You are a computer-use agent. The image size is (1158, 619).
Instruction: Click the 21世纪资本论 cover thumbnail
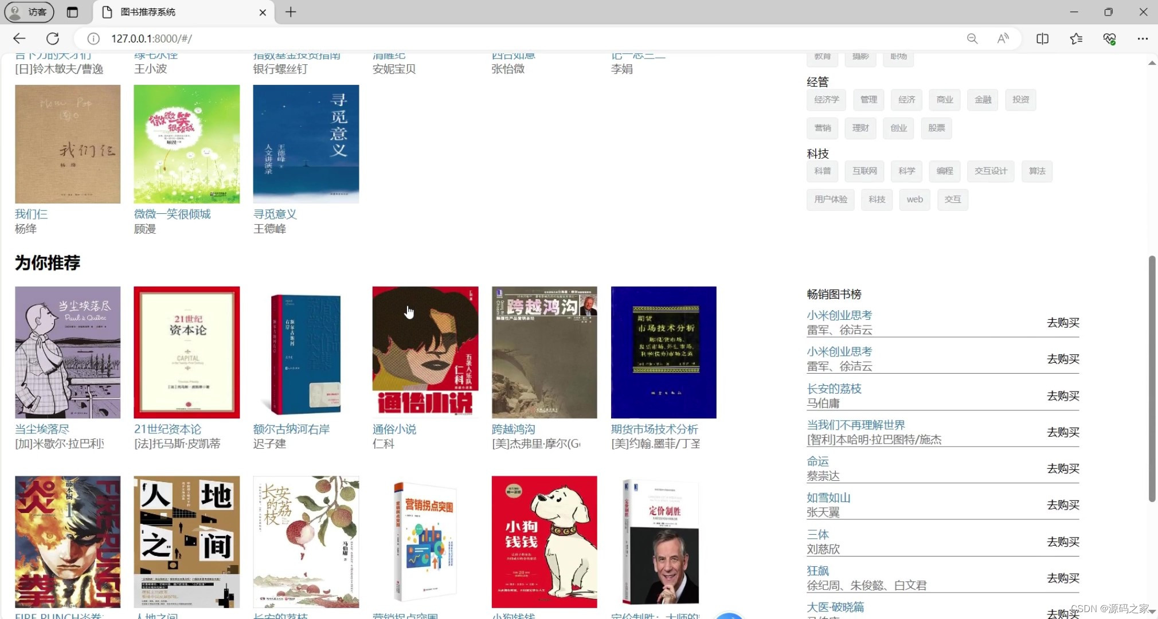[186, 352]
